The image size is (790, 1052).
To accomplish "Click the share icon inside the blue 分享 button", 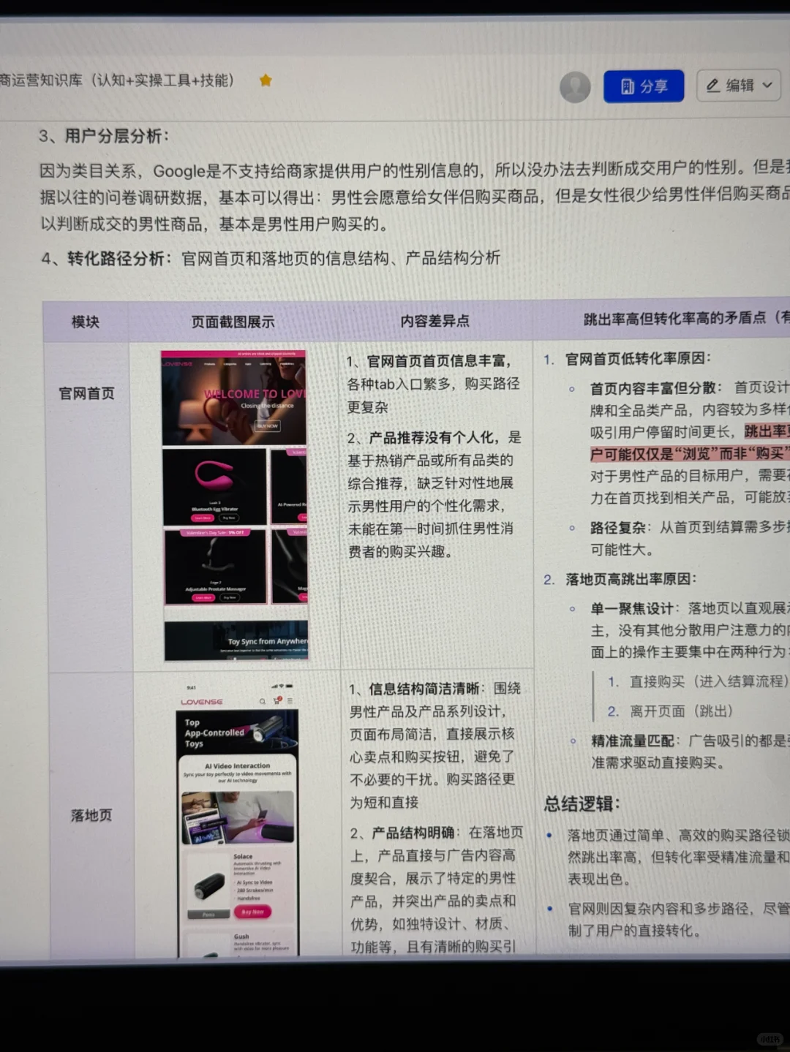I will [x=626, y=86].
